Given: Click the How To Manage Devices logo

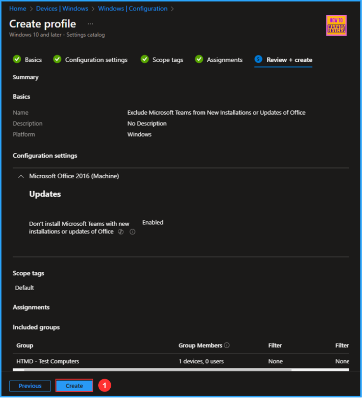Looking at the screenshot, I should click(x=336, y=25).
